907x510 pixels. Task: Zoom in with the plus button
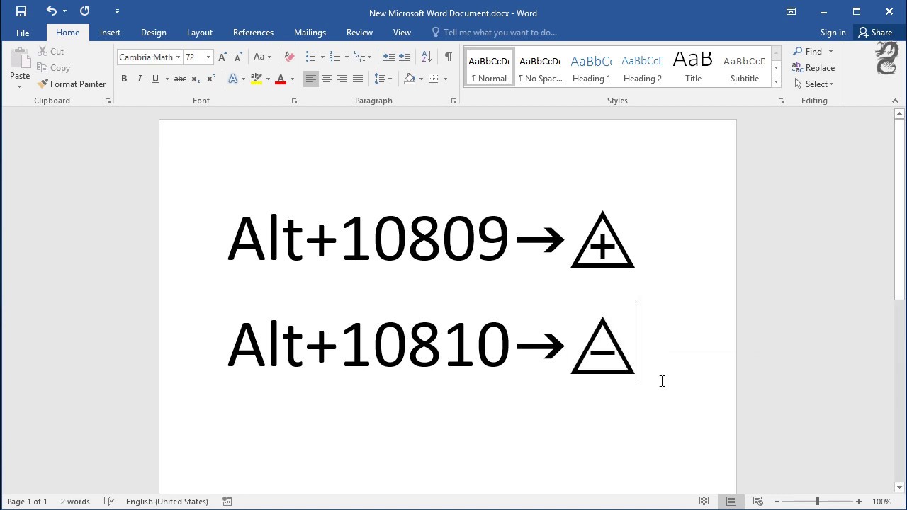(859, 501)
